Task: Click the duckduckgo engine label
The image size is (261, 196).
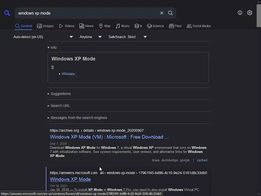Action: [169, 160]
